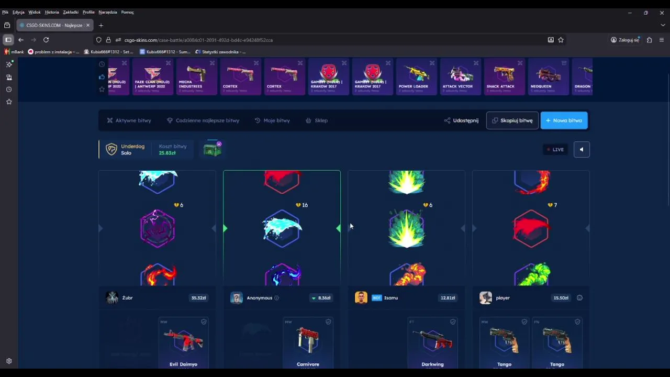Click the tracking protection shield icon
Image resolution: width=670 pixels, height=377 pixels.
(x=98, y=40)
